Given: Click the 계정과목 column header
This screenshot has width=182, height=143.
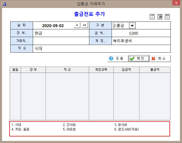Looking at the screenshot, I should tap(101, 70).
